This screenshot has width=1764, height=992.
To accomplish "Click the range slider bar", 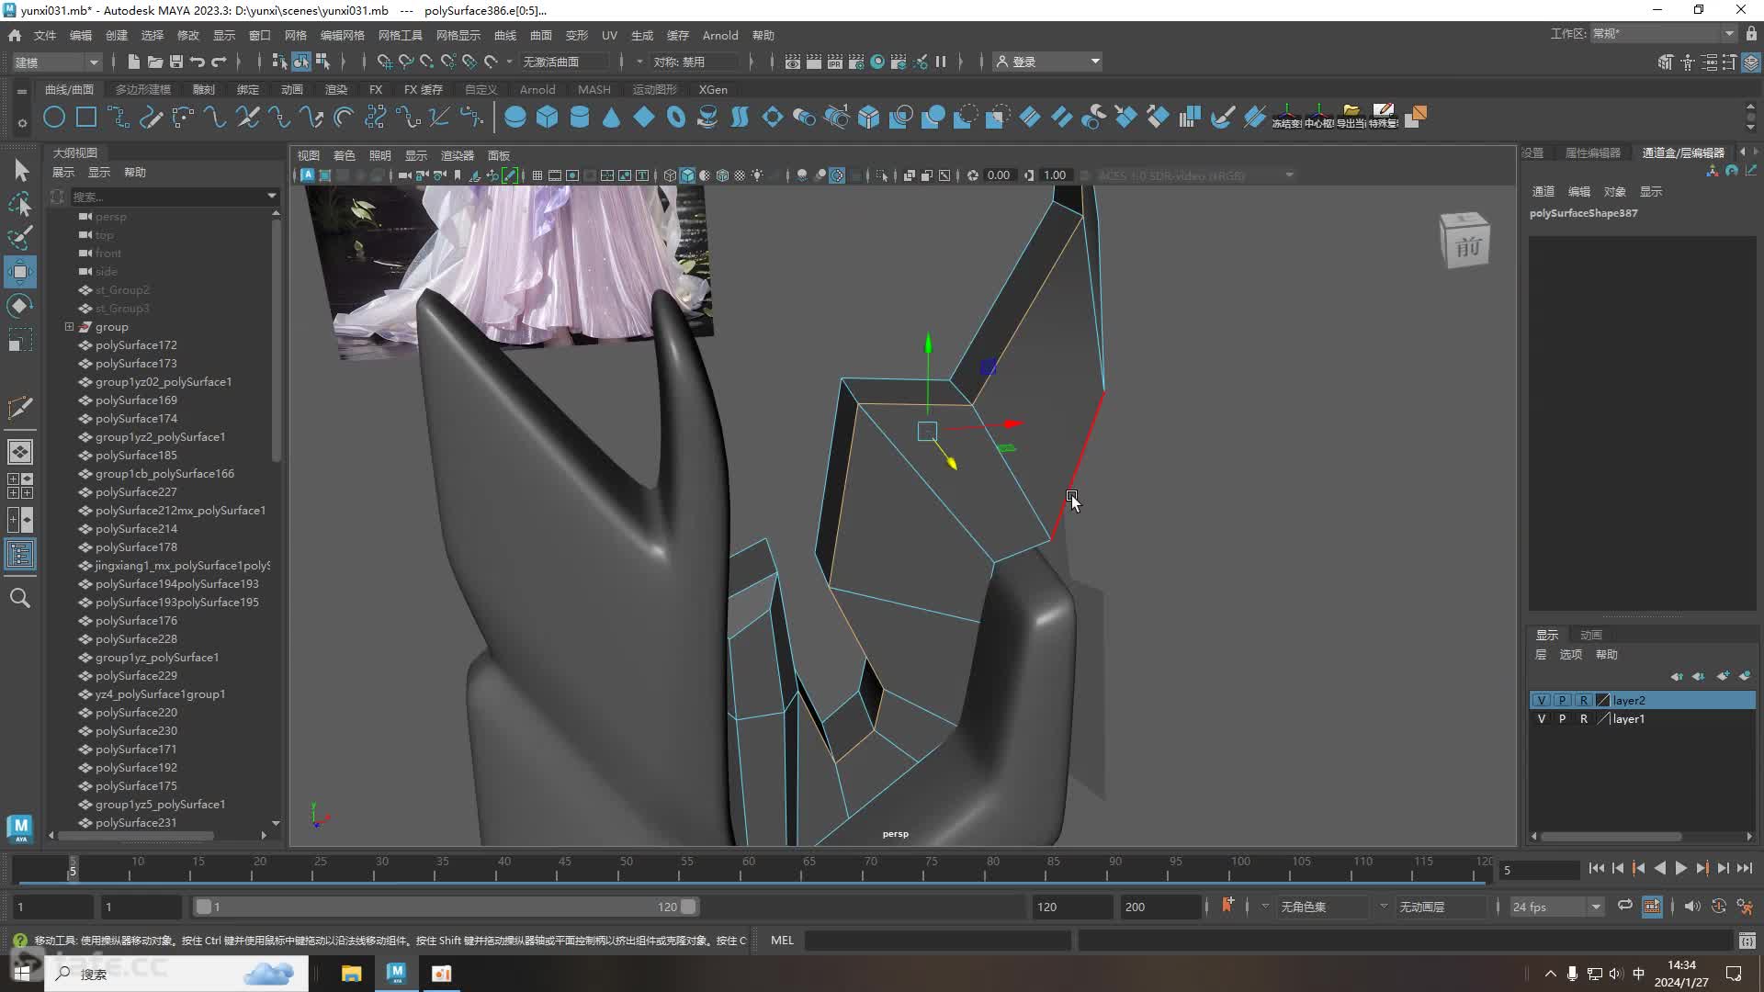I will (x=447, y=907).
